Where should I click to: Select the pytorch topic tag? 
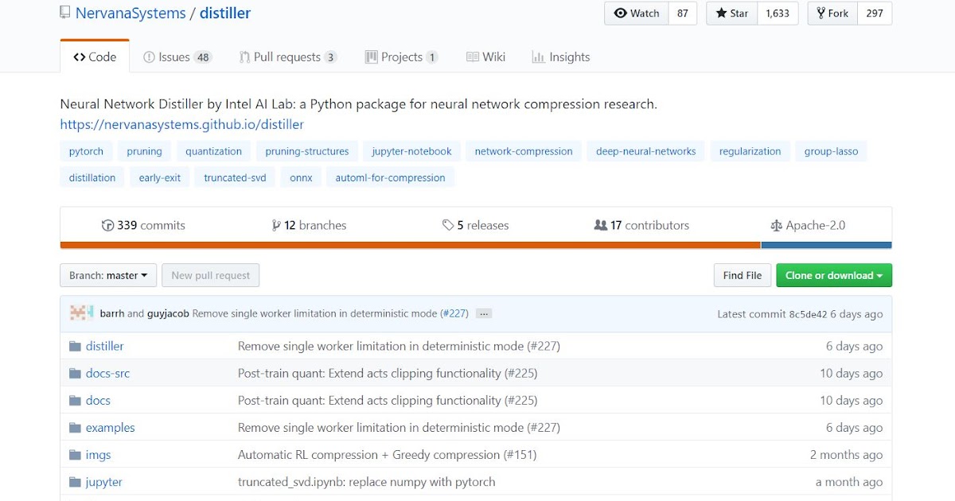point(86,151)
